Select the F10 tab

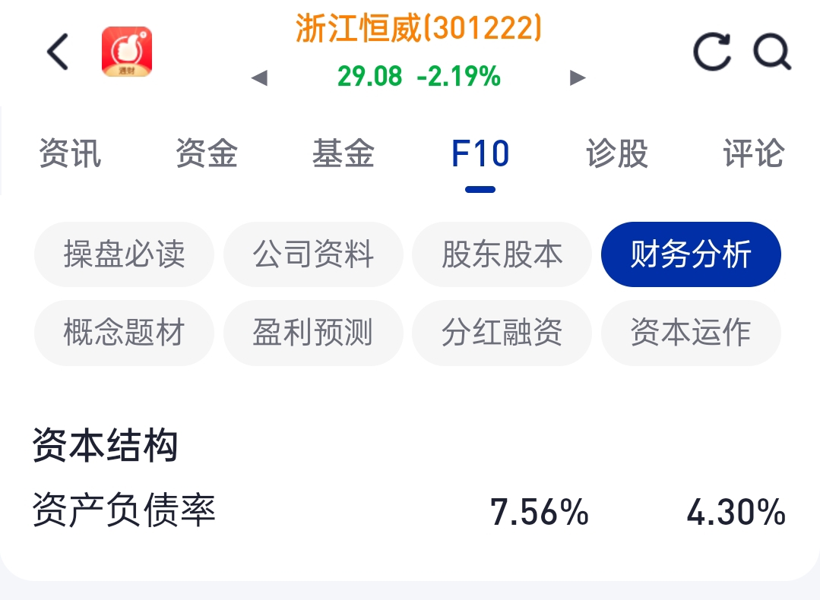click(x=480, y=153)
